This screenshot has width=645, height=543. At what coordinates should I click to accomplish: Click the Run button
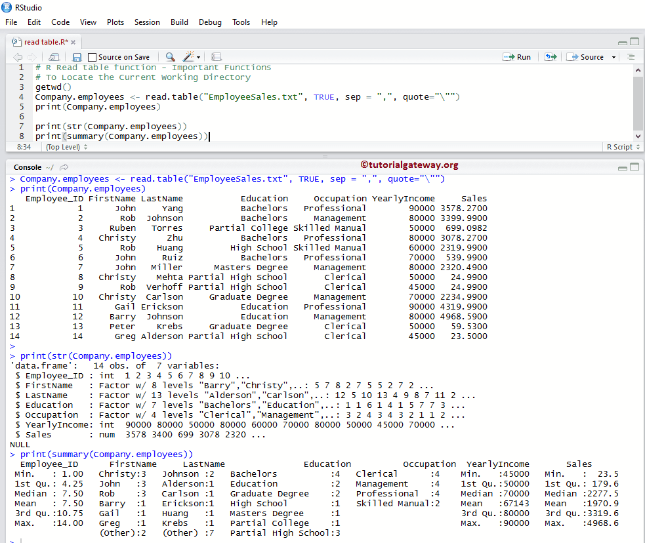pos(517,57)
